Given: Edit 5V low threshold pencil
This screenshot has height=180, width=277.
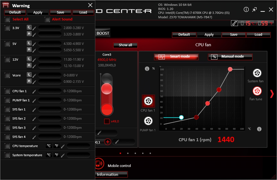Looking at the screenshot, I should [34, 44].
